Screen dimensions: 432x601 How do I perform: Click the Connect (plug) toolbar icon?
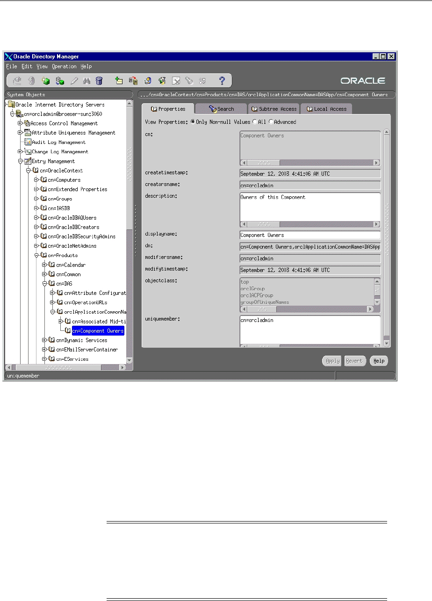(x=17, y=81)
